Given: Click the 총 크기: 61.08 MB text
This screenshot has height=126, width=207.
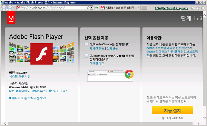Looking at the screenshot, I should click(x=172, y=118).
